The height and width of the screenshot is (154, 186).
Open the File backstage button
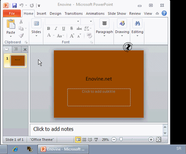[x=12, y=13]
